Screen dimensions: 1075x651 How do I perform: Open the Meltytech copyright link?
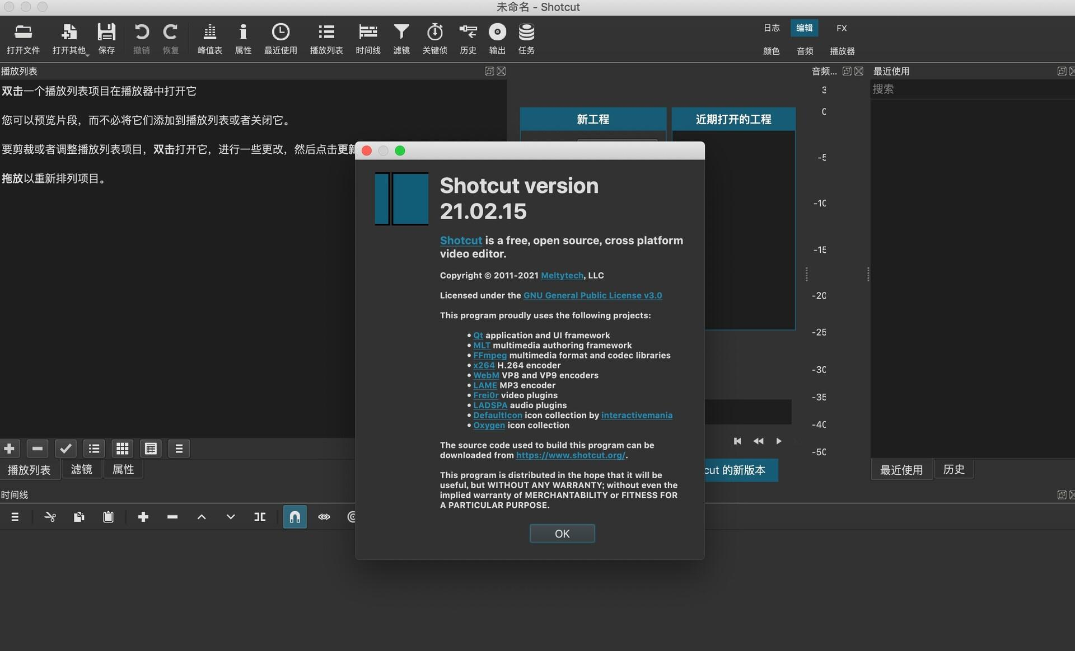point(562,275)
